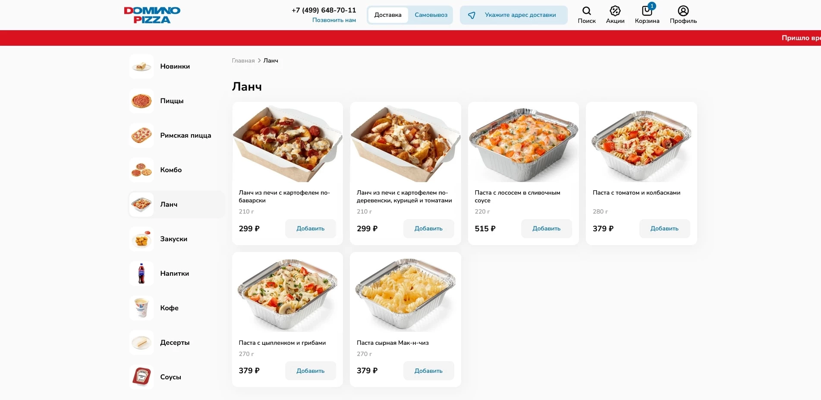The width and height of the screenshot is (821, 400).
Task: Click the Domino Pizza logo
Action: coord(152,15)
